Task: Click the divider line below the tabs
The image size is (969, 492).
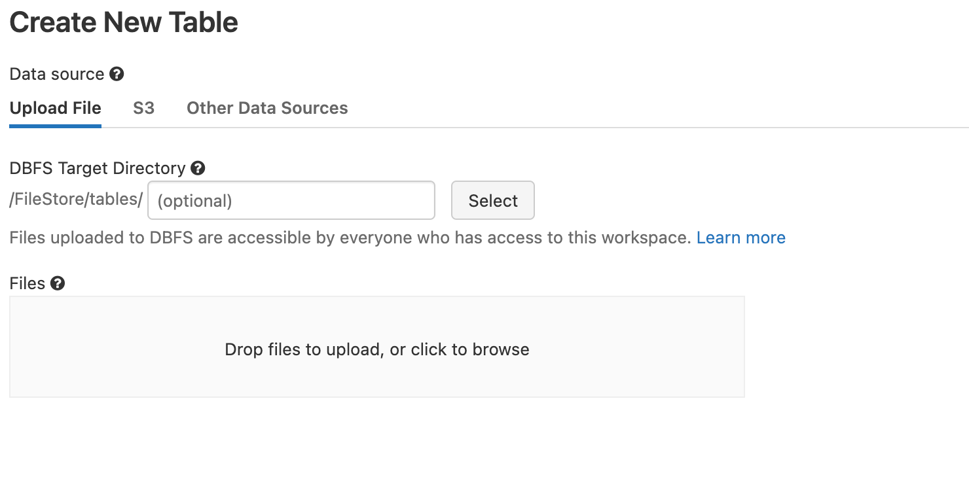Action: coord(524,127)
